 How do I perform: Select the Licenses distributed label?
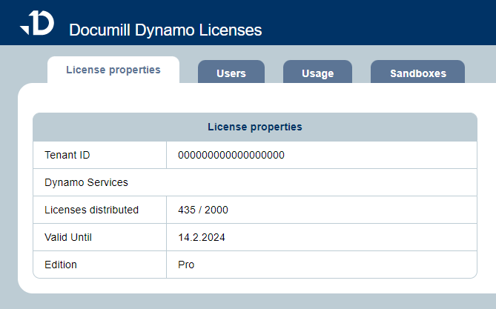click(x=91, y=210)
